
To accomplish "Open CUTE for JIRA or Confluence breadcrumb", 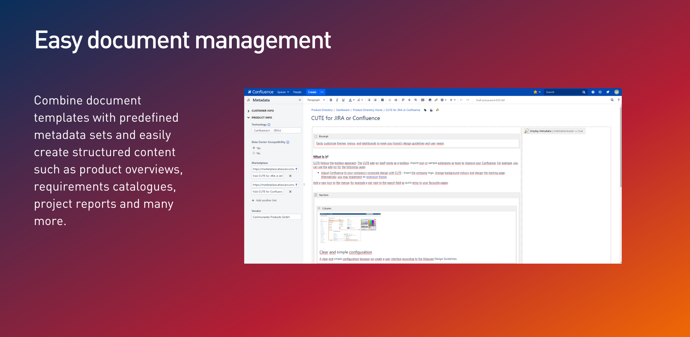I will (403, 110).
